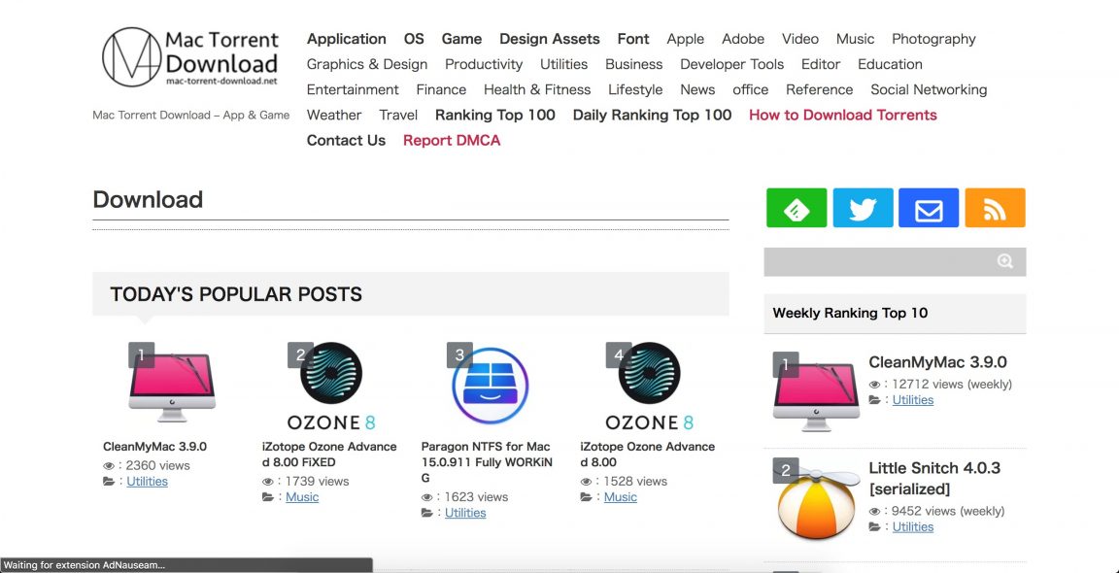Select the Weather category
Viewport: 1119px width, 573px height.
[334, 115]
